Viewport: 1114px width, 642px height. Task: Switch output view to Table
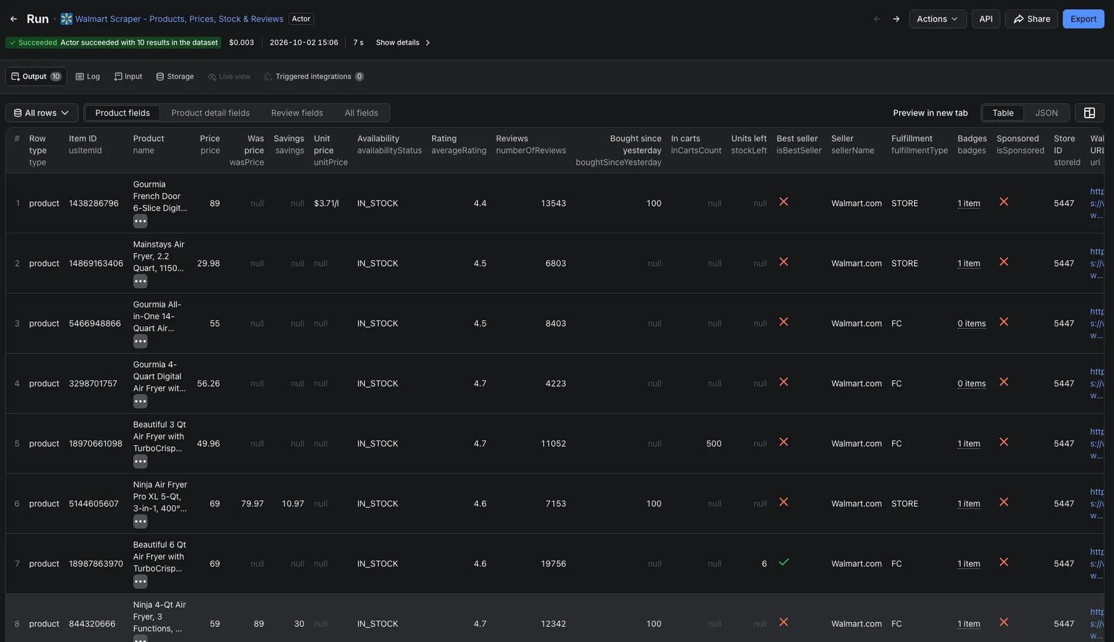coord(1003,113)
